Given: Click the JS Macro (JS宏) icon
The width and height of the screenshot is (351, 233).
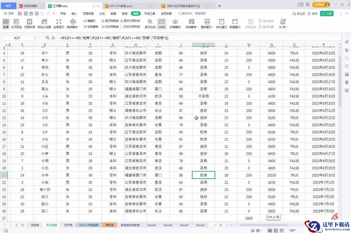Looking at the screenshot, I should point(283,22).
